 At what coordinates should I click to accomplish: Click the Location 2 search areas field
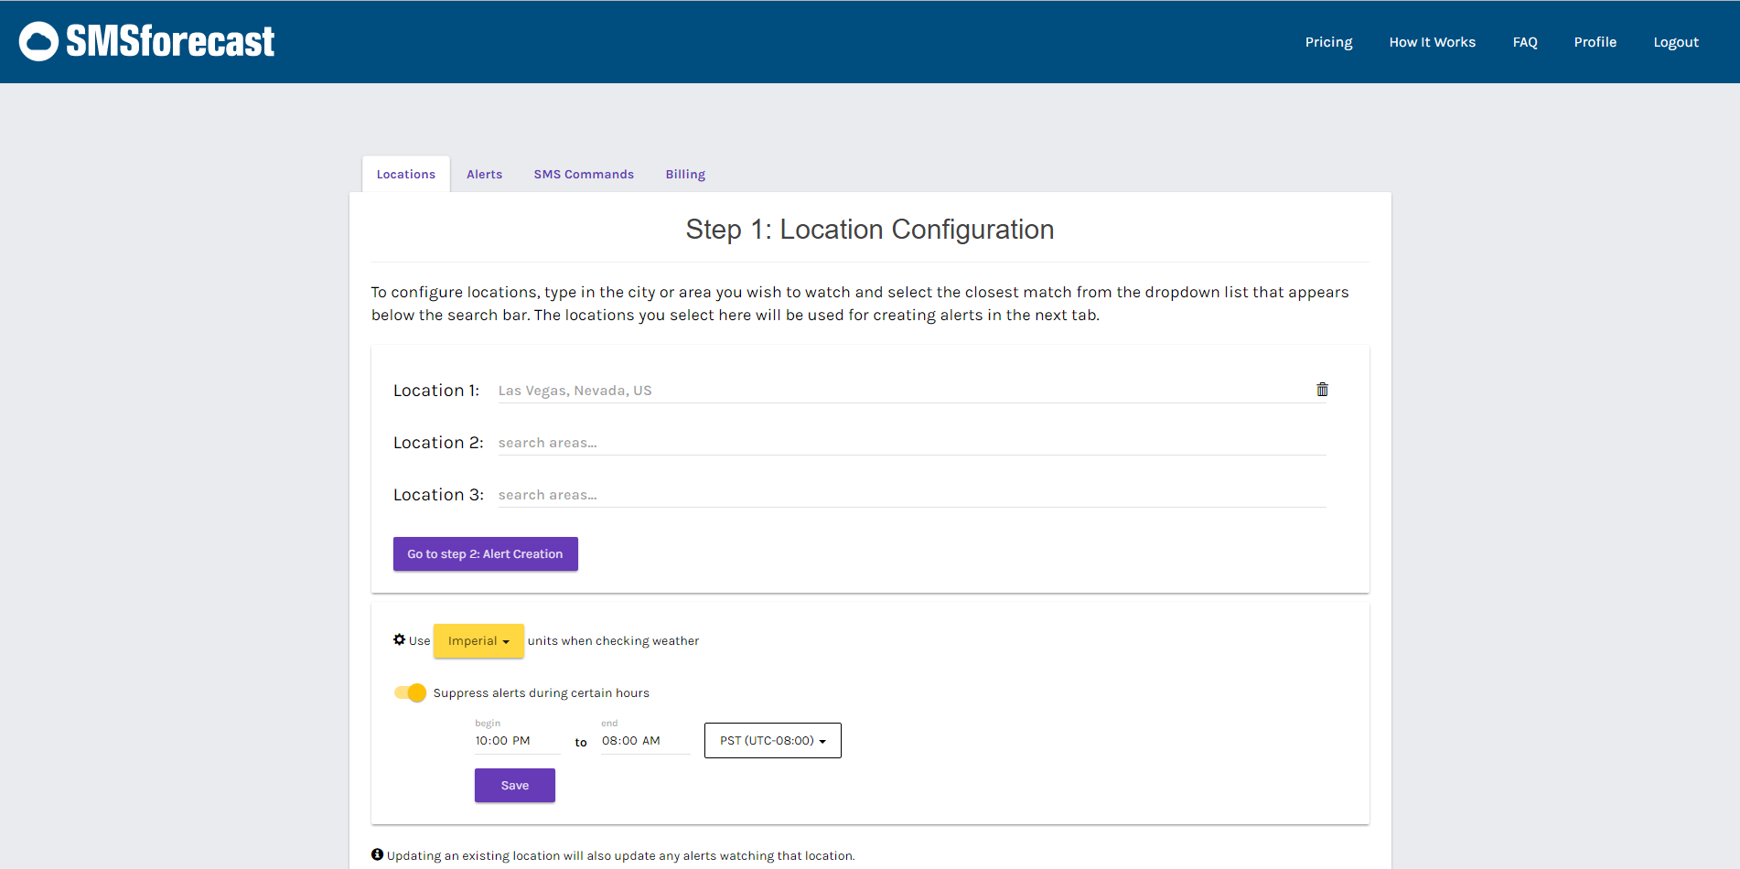point(912,443)
